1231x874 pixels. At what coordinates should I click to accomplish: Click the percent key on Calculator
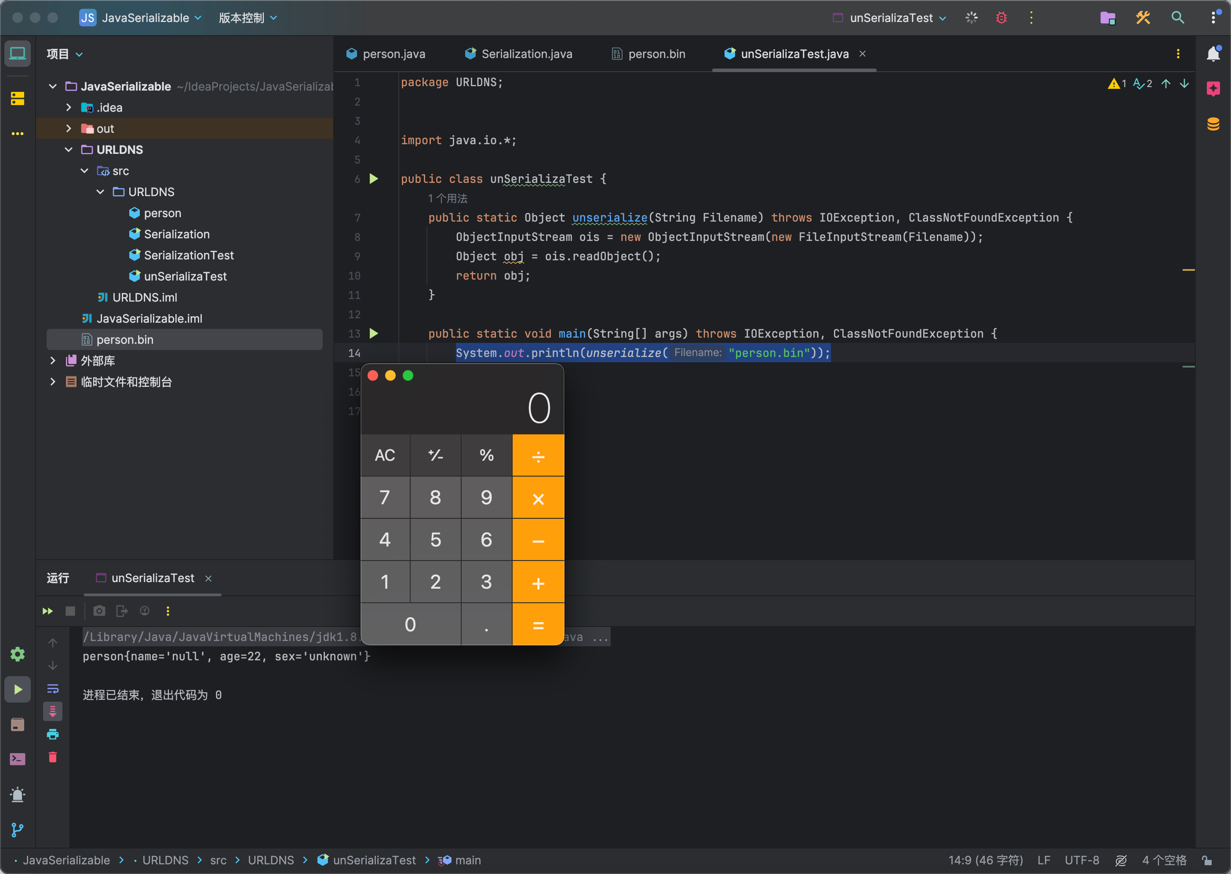[x=486, y=455]
